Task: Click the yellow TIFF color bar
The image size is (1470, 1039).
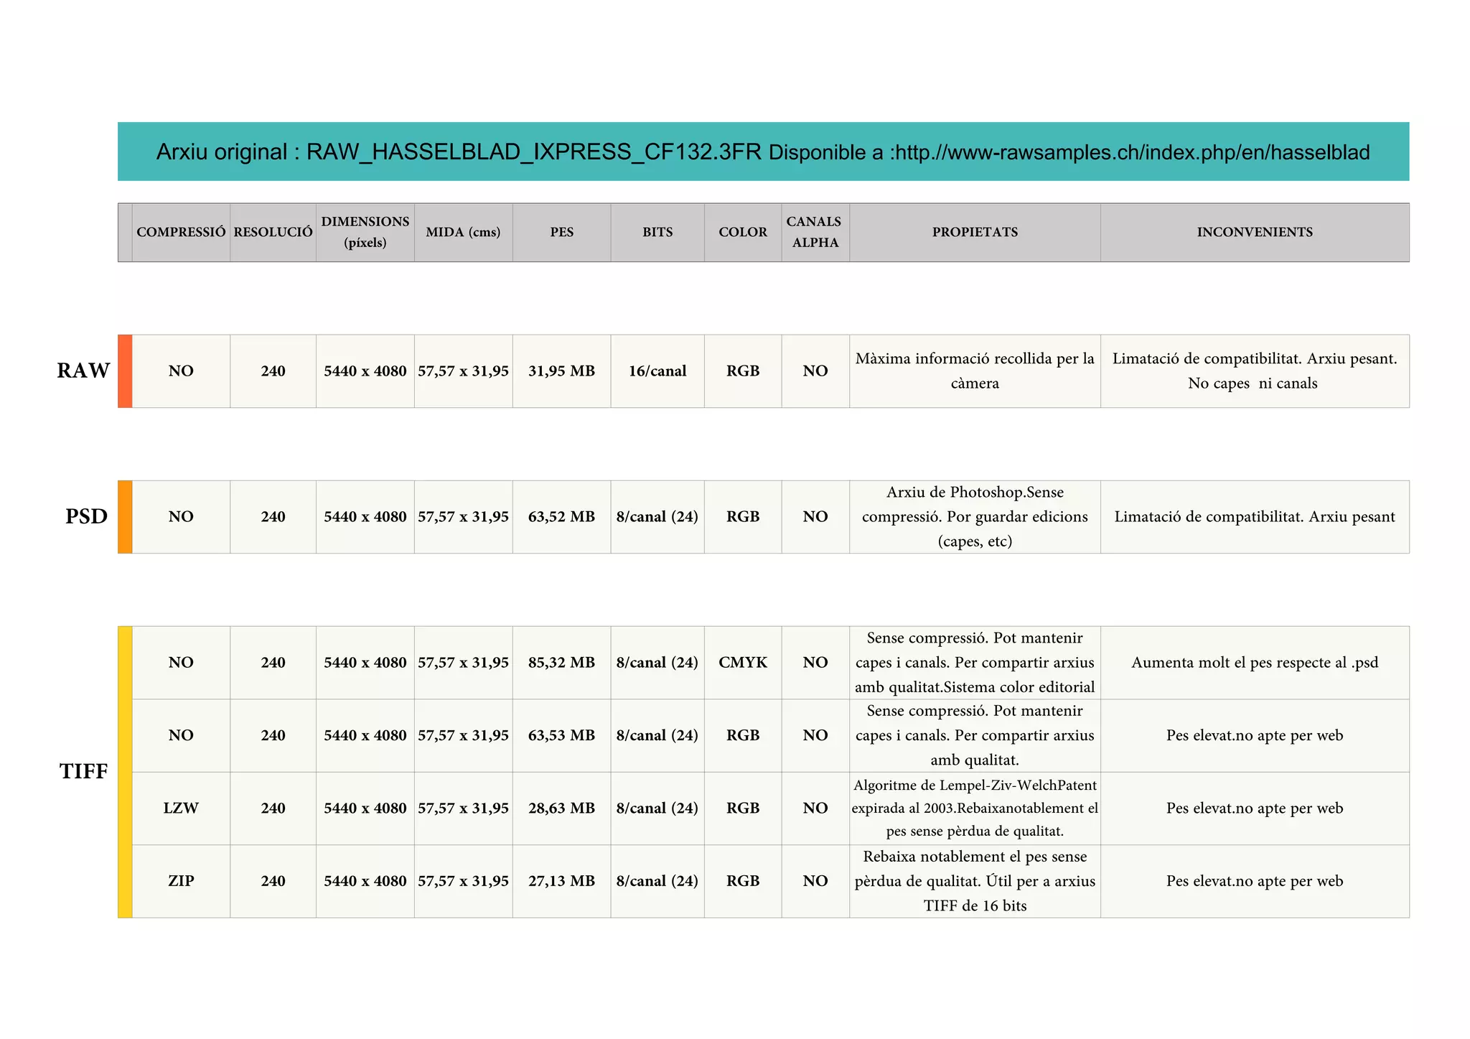Action: click(x=125, y=772)
